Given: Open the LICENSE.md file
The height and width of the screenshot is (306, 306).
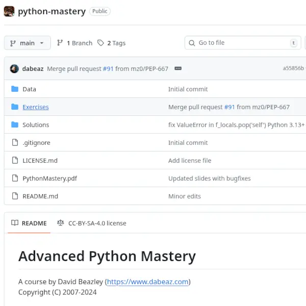Looking at the screenshot, I should pos(40,161).
